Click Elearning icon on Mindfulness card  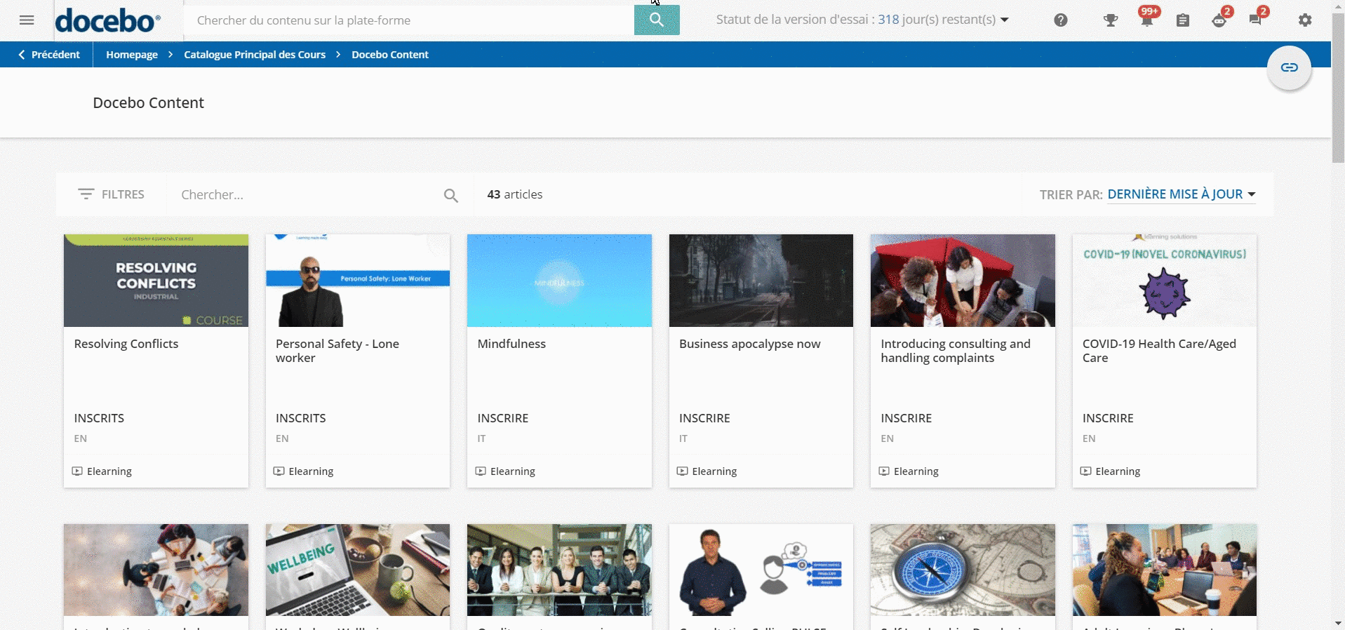pyautogui.click(x=481, y=471)
